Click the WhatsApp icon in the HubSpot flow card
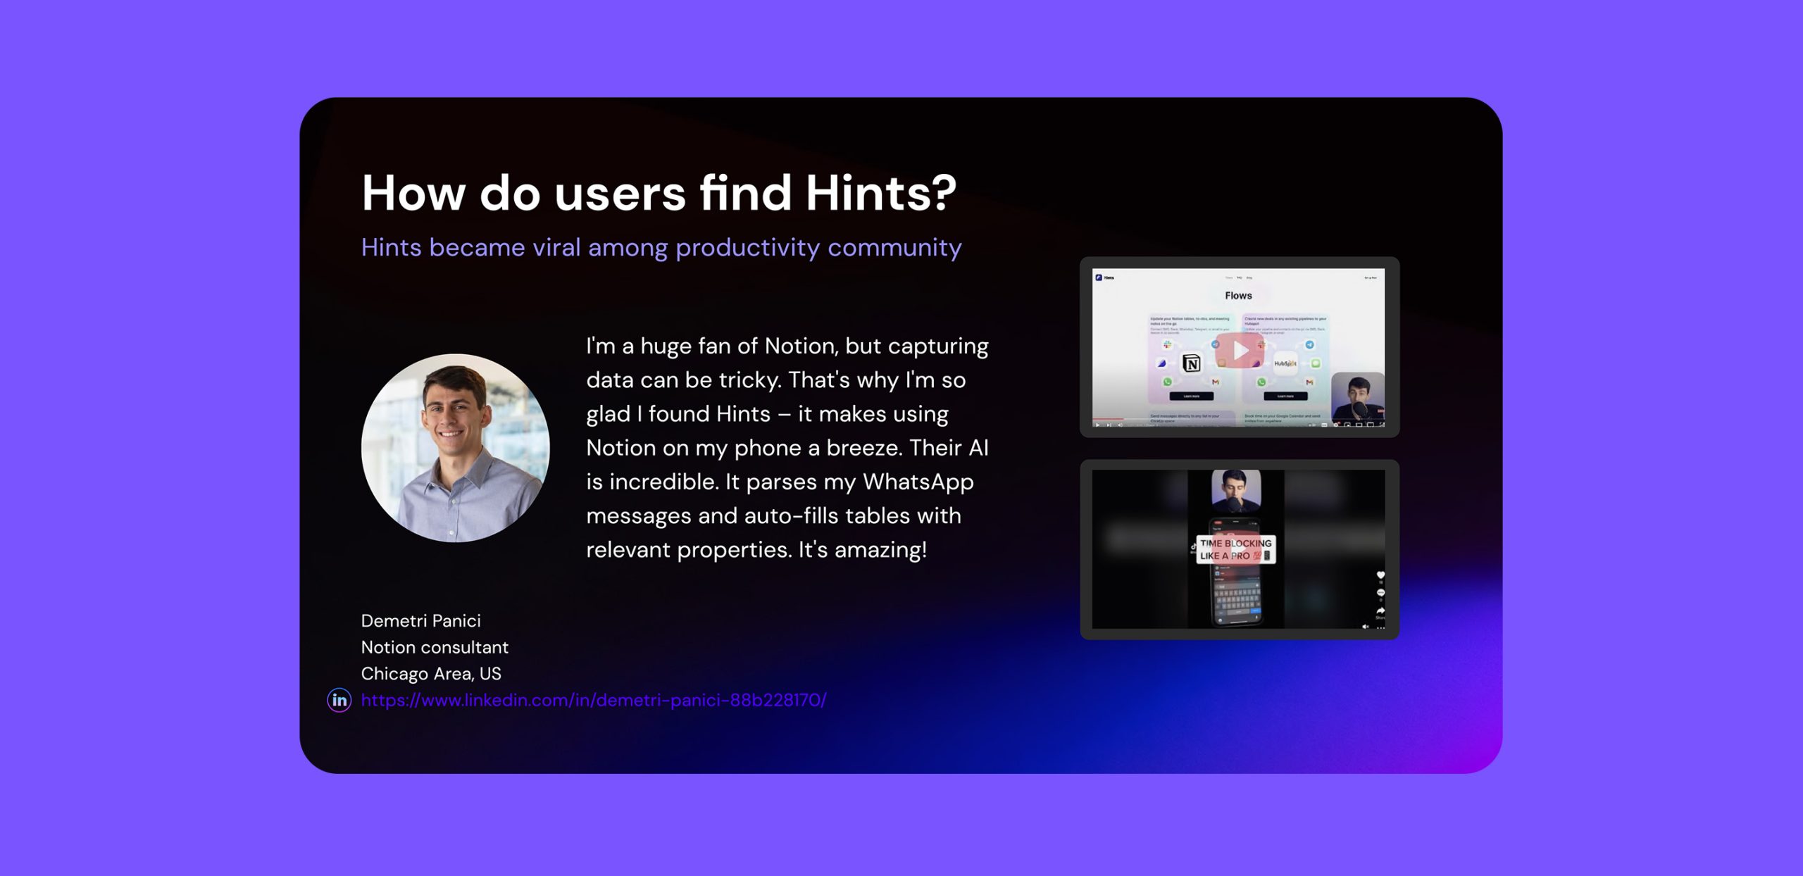 1261,382
